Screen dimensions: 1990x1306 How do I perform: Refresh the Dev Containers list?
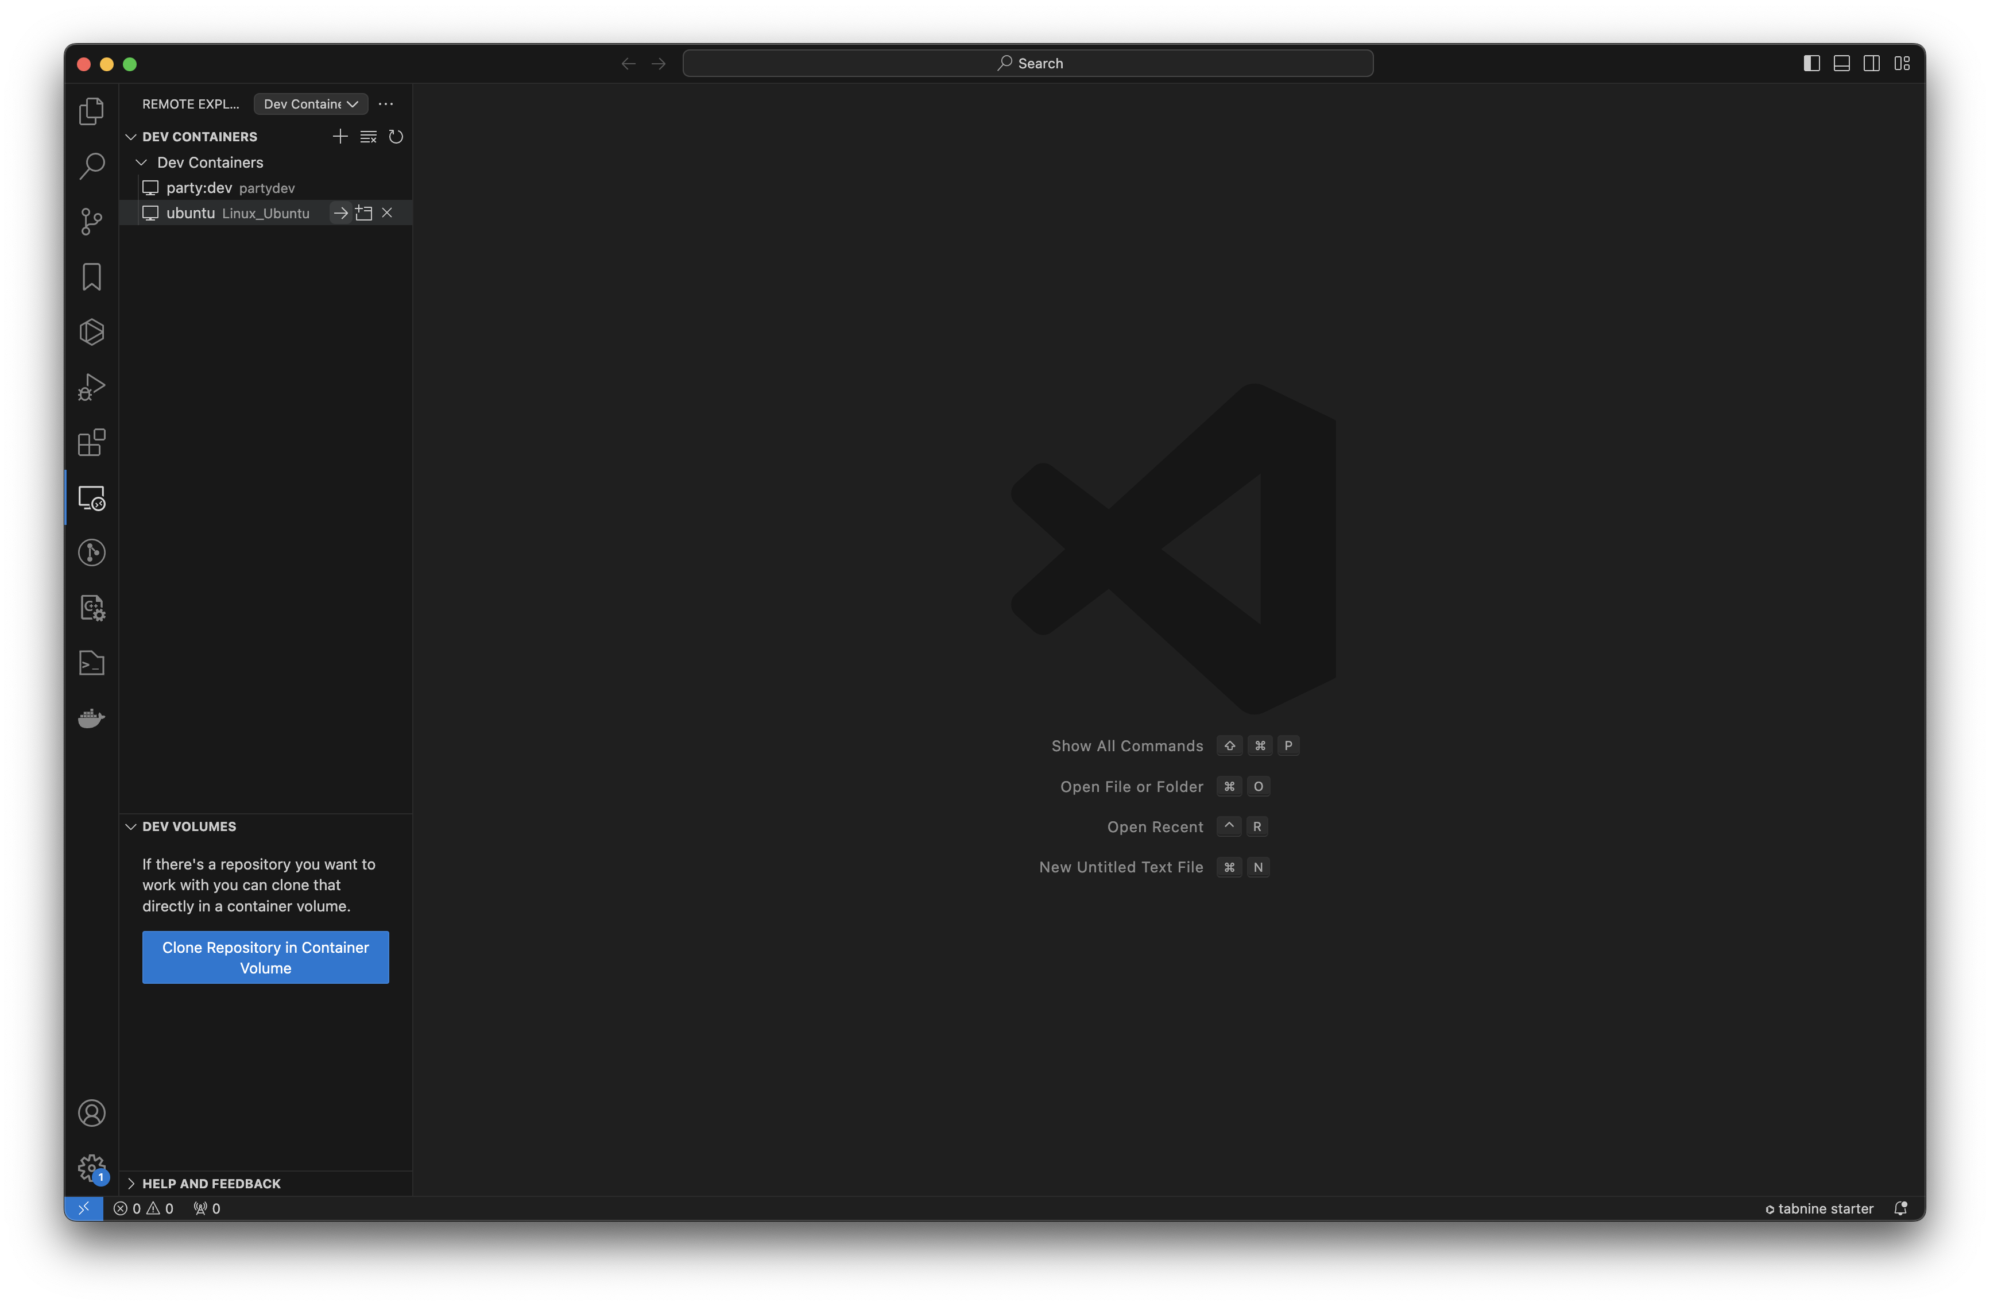[x=396, y=136]
